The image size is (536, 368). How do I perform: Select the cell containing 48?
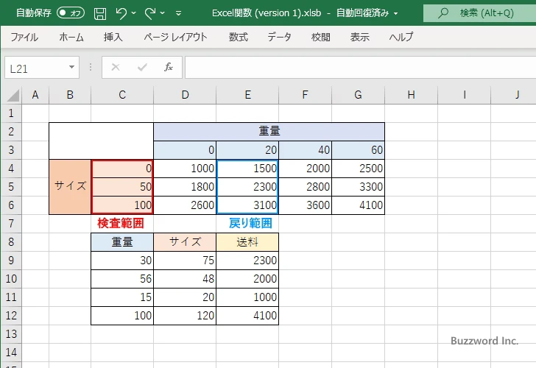pos(185,279)
